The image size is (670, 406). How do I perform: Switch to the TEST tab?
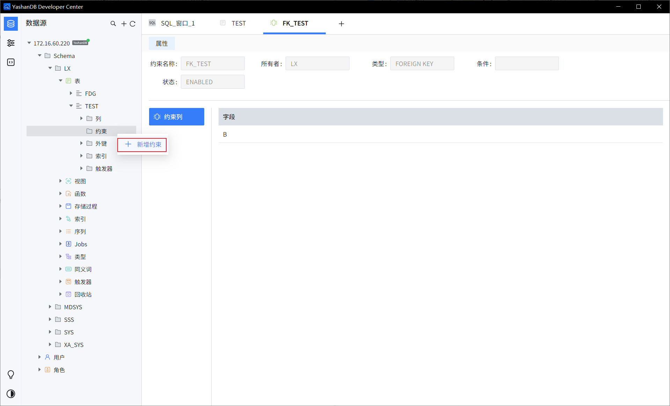point(238,23)
